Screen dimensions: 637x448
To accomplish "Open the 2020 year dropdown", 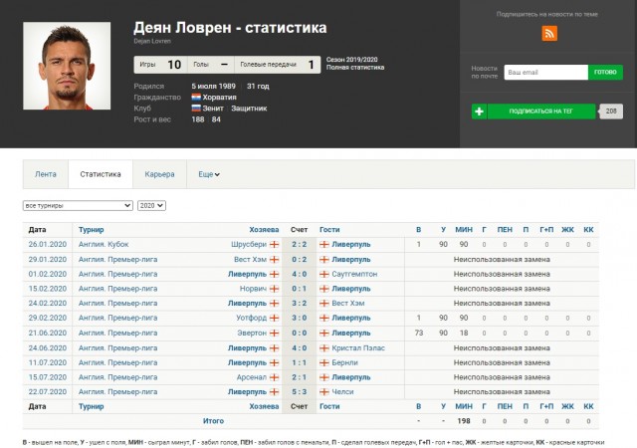I will [x=151, y=206].
